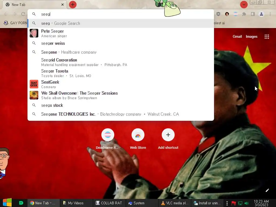Choose Seegrid Corporation suggestion
Screen dimensions: 276x207
tap(121, 62)
